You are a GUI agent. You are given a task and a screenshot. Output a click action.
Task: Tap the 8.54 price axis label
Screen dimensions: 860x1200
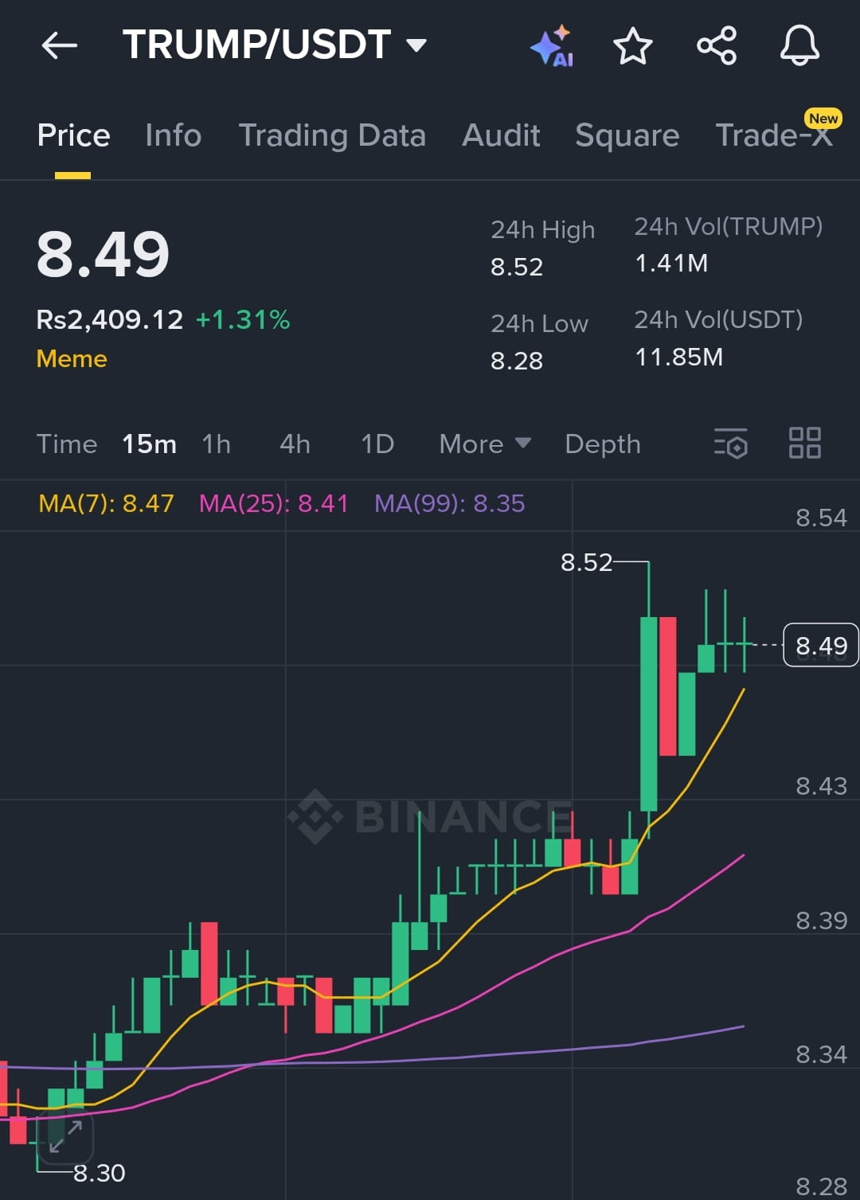822,518
